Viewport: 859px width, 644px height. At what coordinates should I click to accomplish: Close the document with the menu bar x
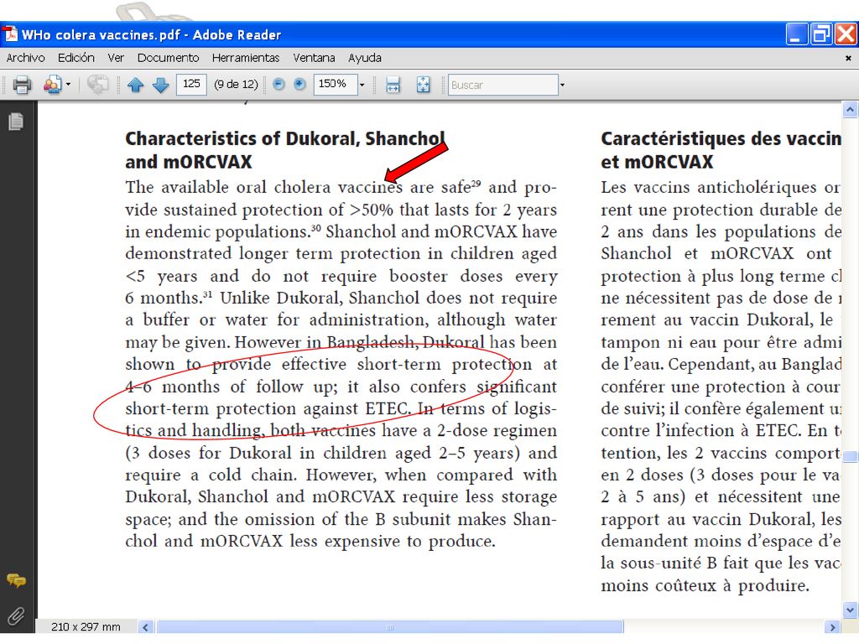[848, 58]
